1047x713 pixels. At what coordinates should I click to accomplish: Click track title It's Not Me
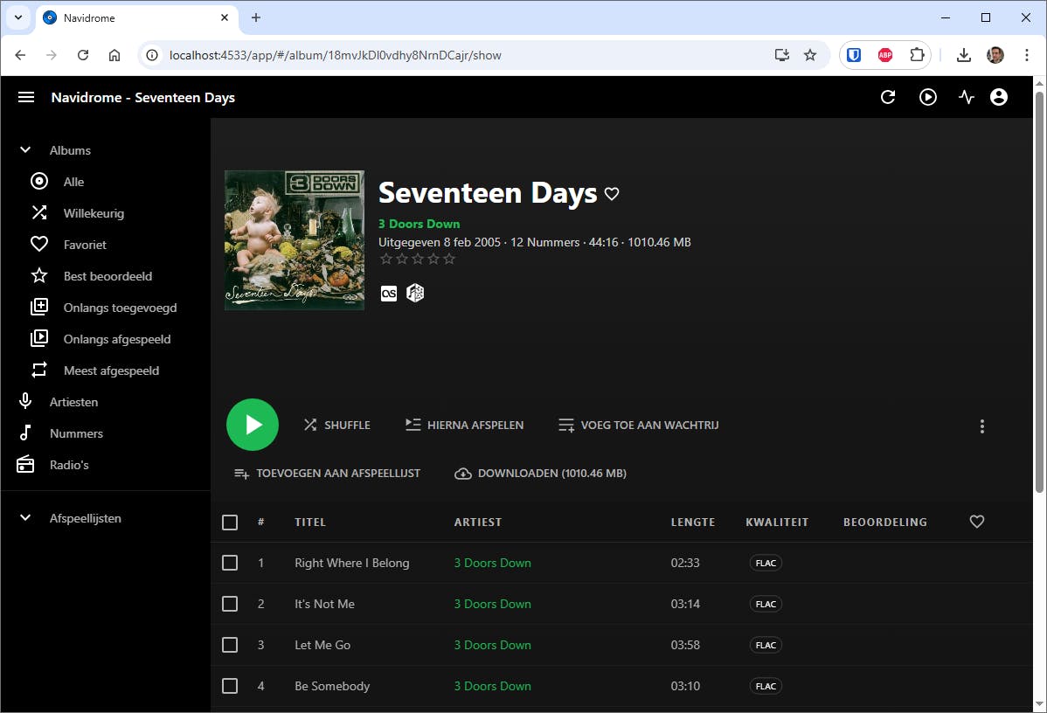click(x=324, y=604)
